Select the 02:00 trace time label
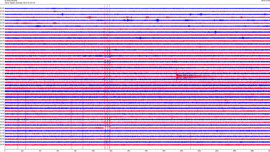This screenshot has height=152, width=270. pyautogui.click(x=2, y=20)
